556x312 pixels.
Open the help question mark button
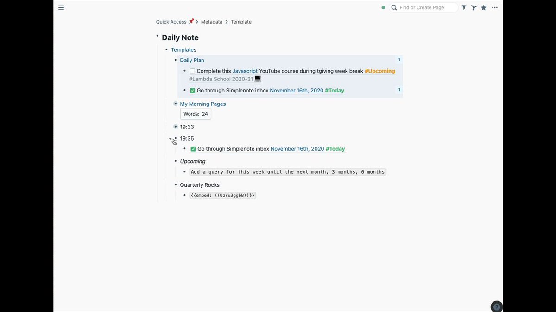click(496, 306)
